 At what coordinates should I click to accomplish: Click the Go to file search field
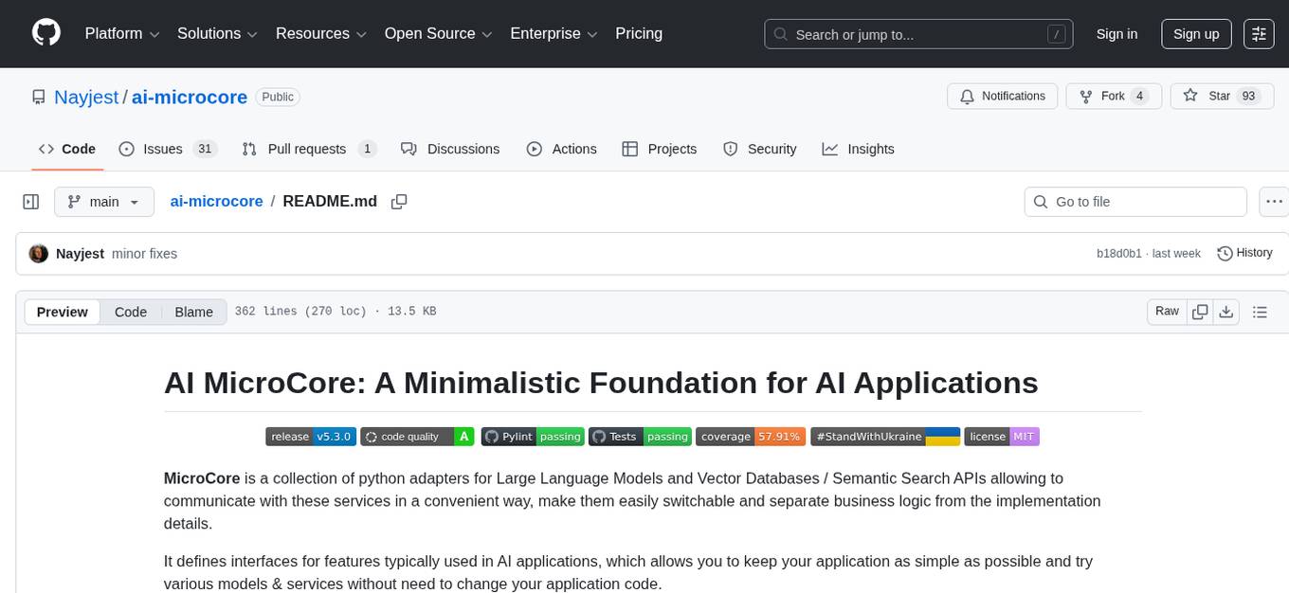[1135, 201]
